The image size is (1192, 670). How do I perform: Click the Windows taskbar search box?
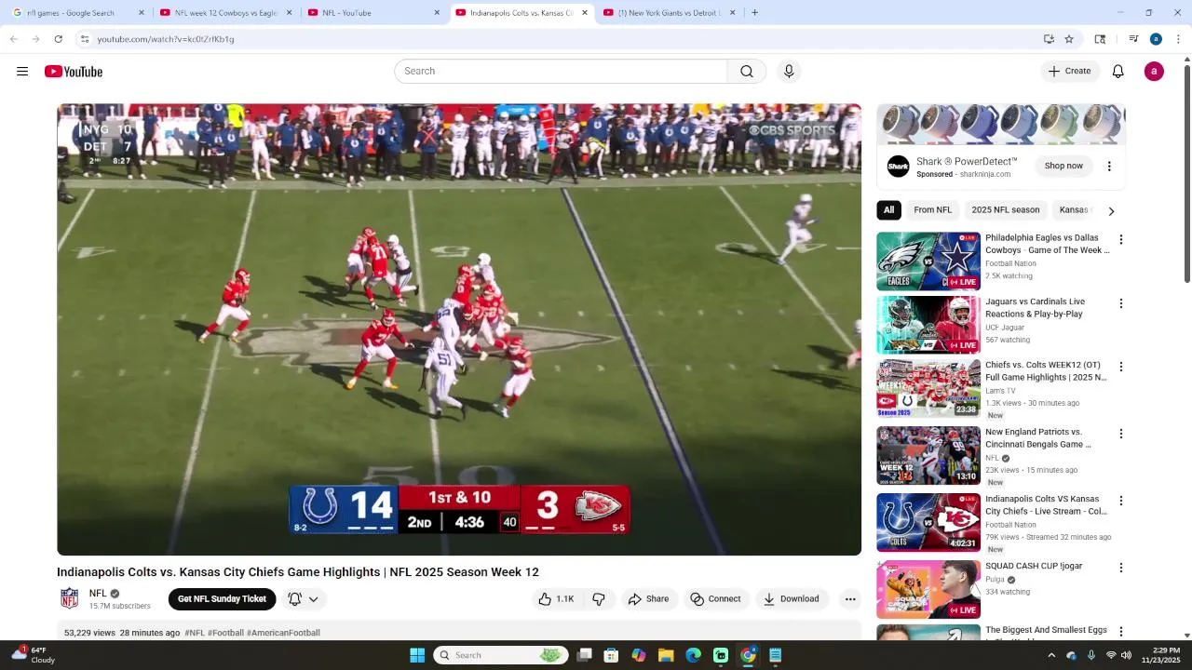pos(501,655)
